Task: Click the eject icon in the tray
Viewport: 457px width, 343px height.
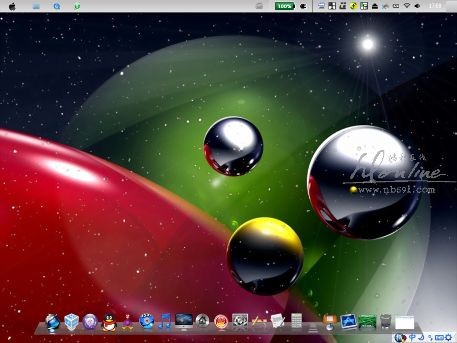Action: click(375, 6)
